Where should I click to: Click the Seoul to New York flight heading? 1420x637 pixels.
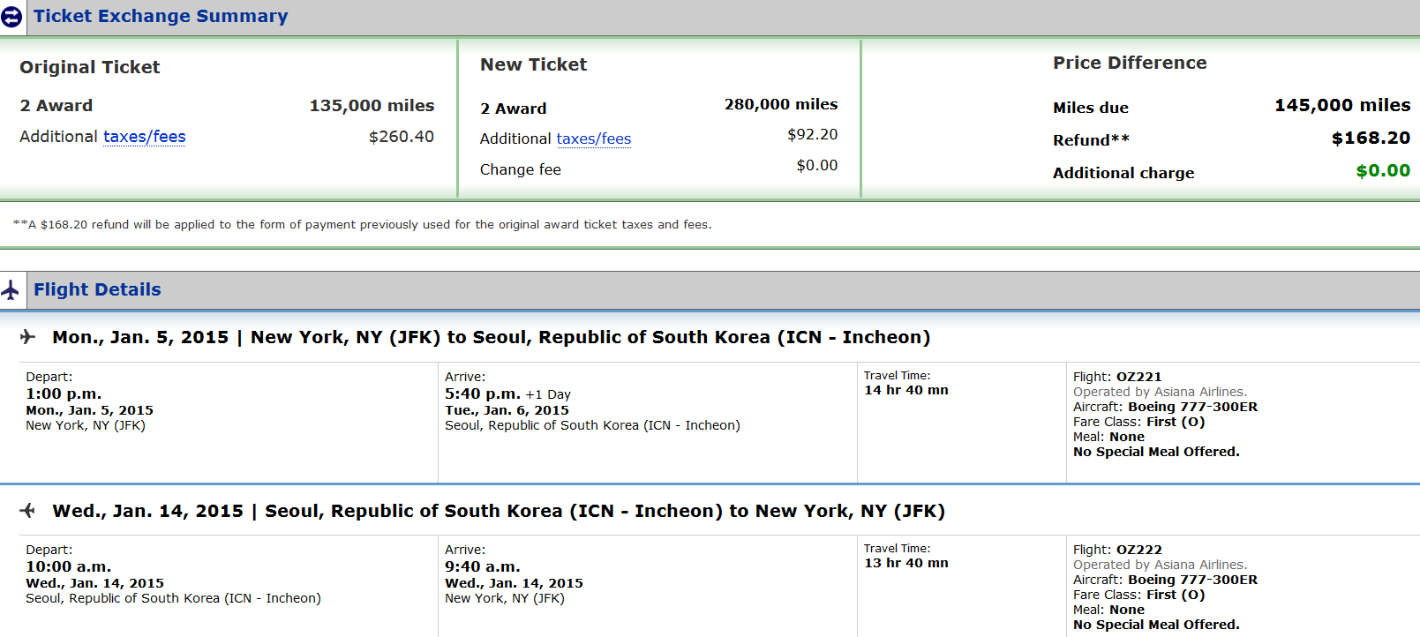499,511
